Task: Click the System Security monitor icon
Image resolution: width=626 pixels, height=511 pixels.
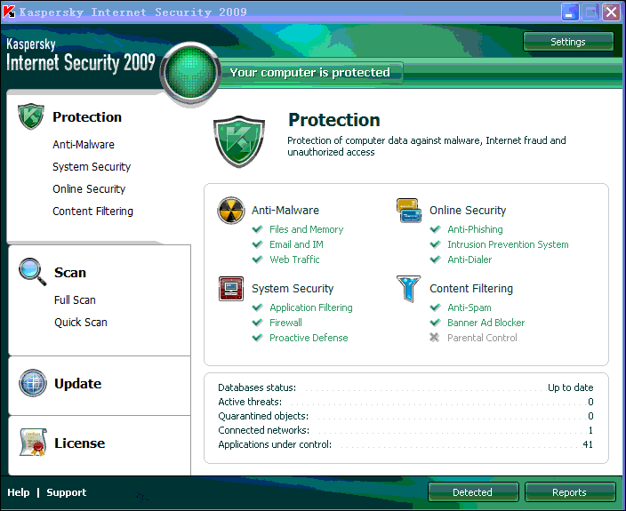Action: [x=231, y=289]
